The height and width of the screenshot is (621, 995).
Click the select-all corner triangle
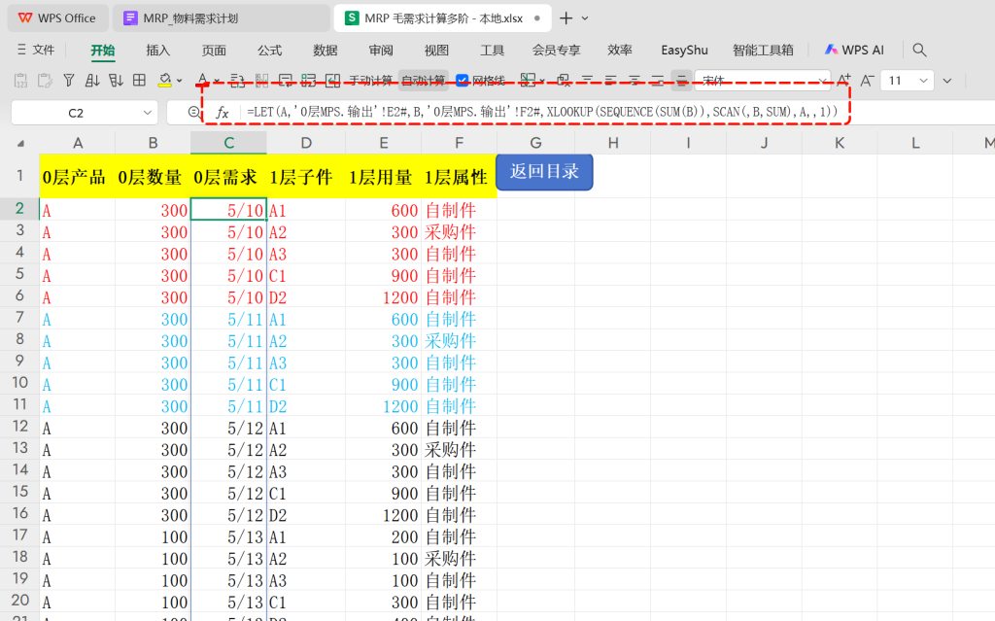tap(20, 144)
